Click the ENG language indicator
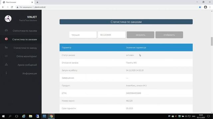 coord(194,116)
